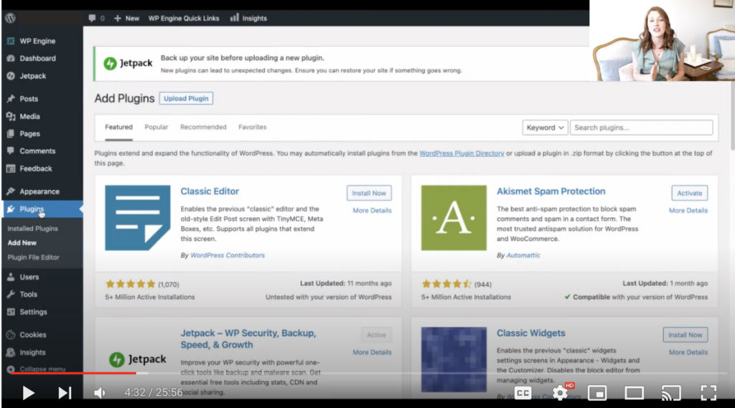Toggle closed captions CC

(523, 393)
